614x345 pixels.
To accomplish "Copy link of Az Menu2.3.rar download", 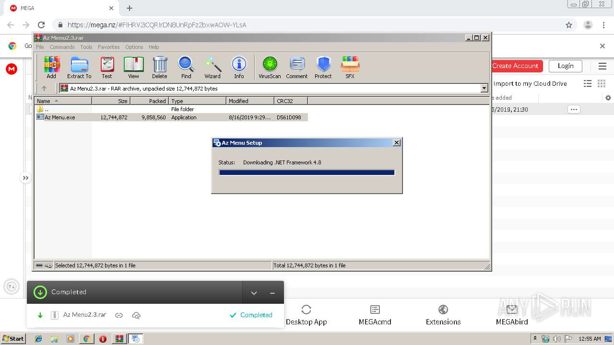I will 119,315.
